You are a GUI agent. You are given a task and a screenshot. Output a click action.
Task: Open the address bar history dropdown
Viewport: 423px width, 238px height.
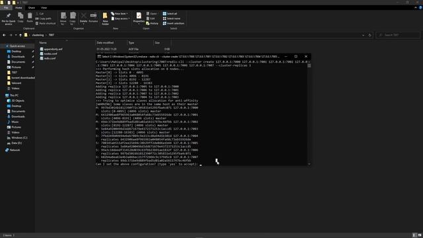click(363, 35)
